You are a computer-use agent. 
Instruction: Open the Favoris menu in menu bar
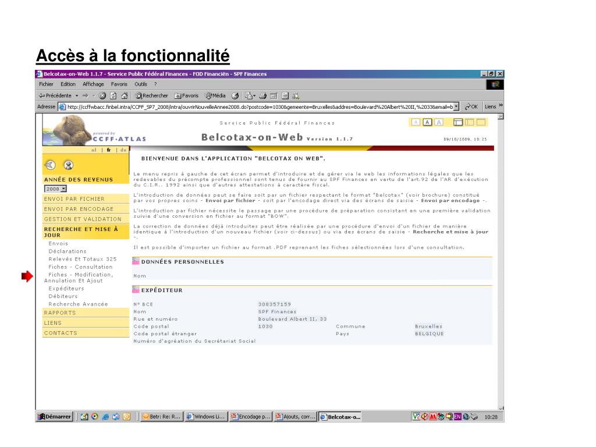point(119,84)
